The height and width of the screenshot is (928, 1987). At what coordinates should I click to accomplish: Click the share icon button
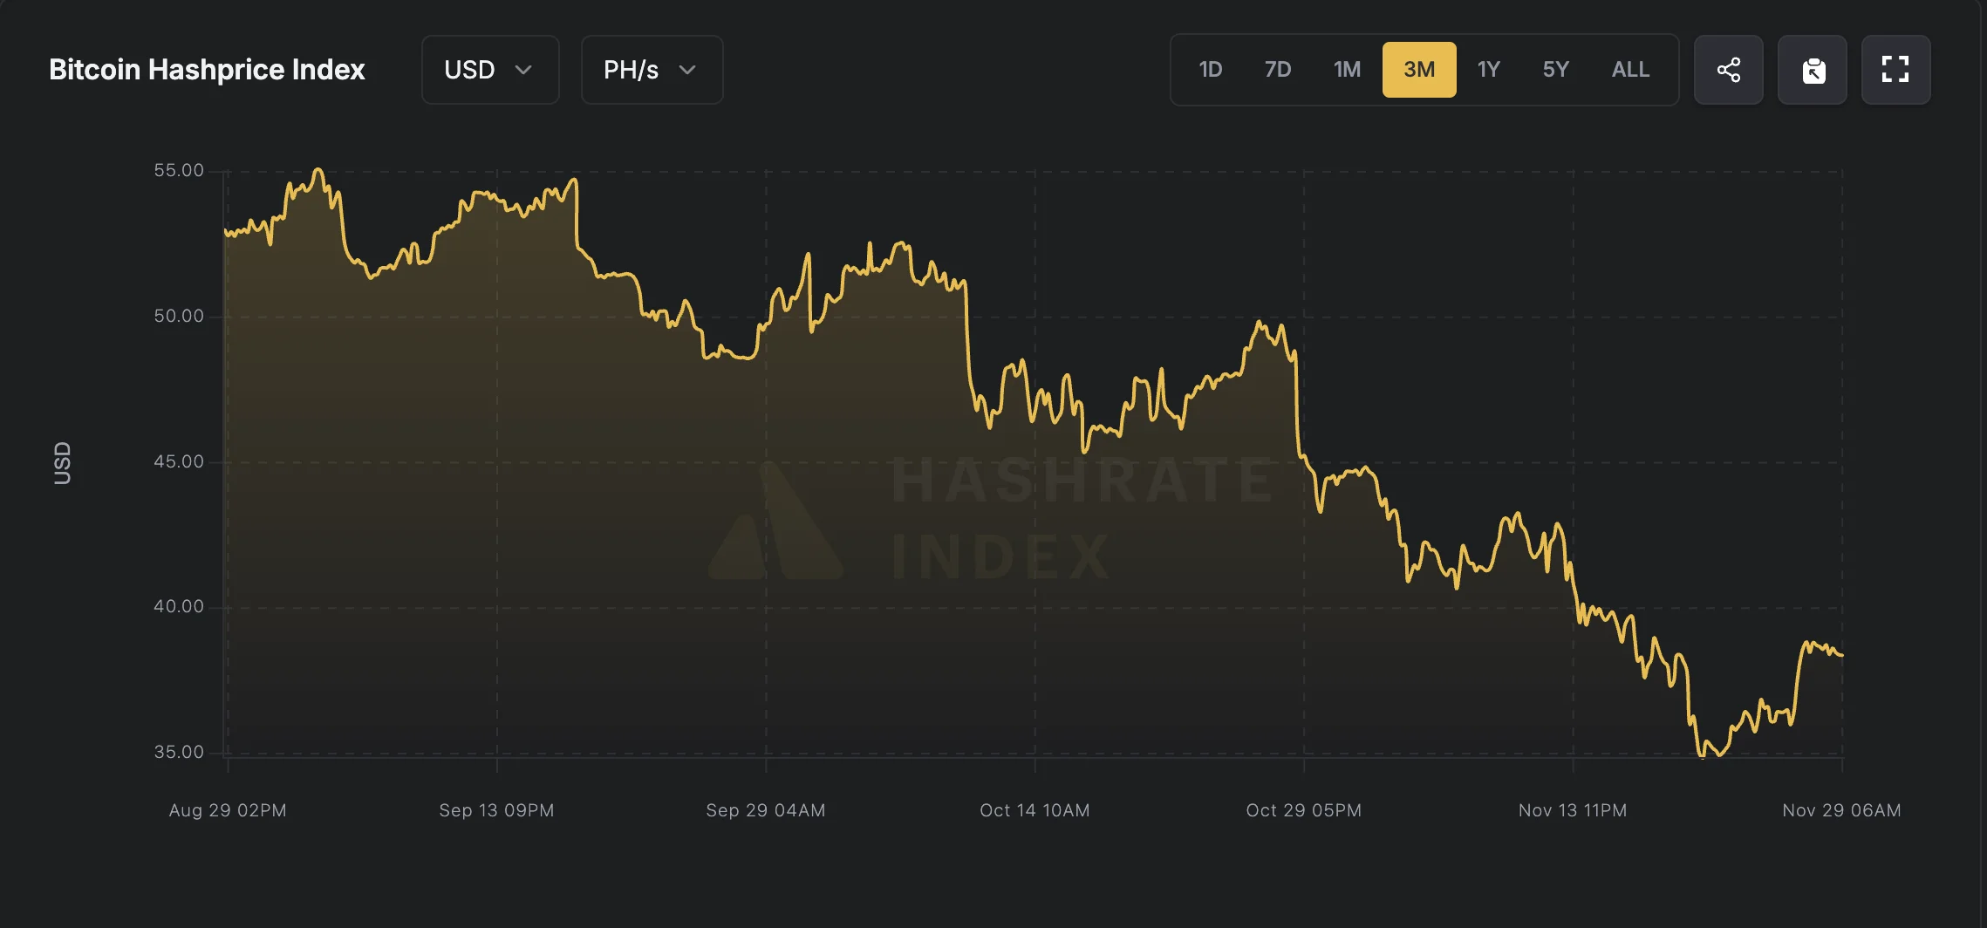[x=1729, y=70]
